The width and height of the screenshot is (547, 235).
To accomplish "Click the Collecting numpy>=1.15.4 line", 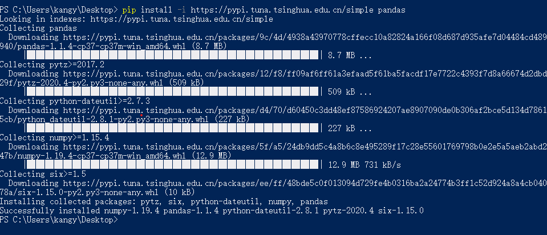I will (x=55, y=137).
